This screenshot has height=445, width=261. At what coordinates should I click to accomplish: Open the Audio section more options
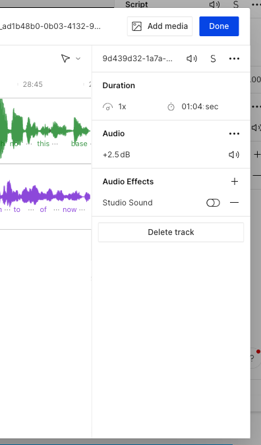(x=234, y=134)
